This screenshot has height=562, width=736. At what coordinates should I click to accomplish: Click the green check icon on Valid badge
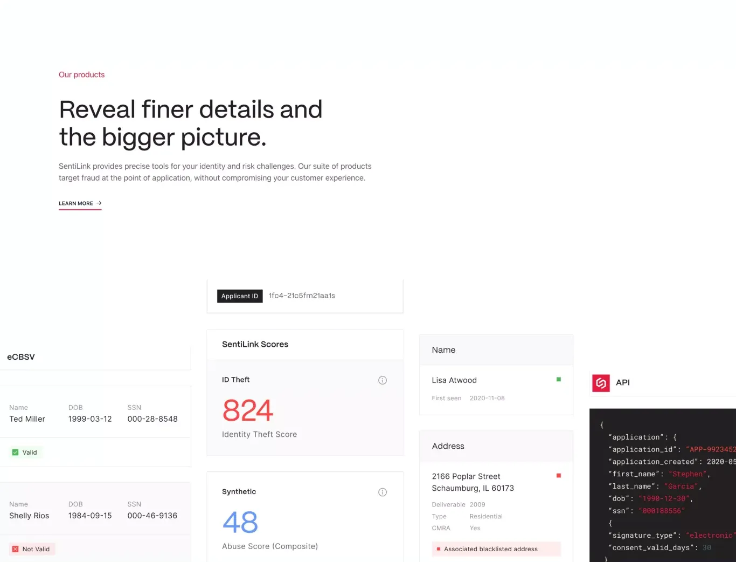[16, 453]
